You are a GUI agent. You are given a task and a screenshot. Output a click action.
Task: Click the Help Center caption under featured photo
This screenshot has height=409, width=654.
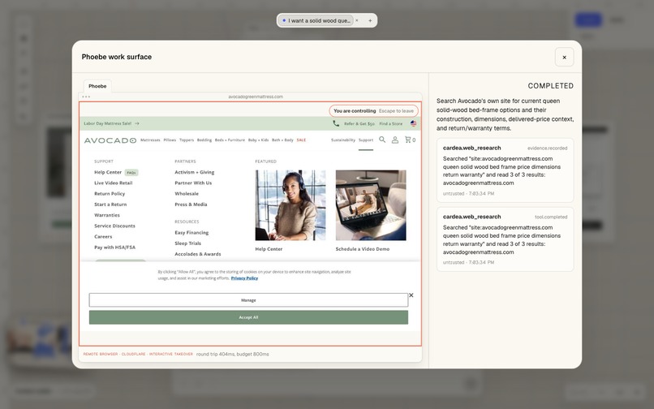pos(269,249)
